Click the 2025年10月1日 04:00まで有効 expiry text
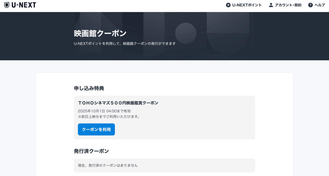This screenshot has height=176, width=329. [104, 111]
